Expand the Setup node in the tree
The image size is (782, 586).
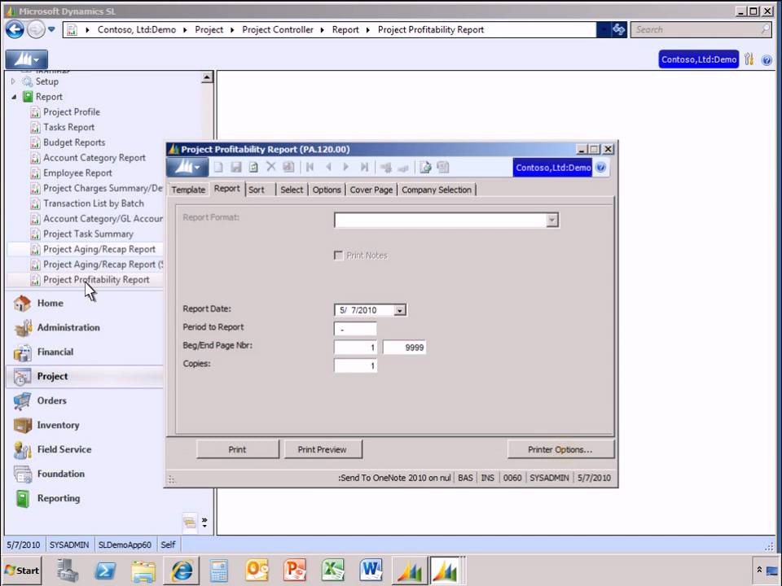(x=14, y=81)
